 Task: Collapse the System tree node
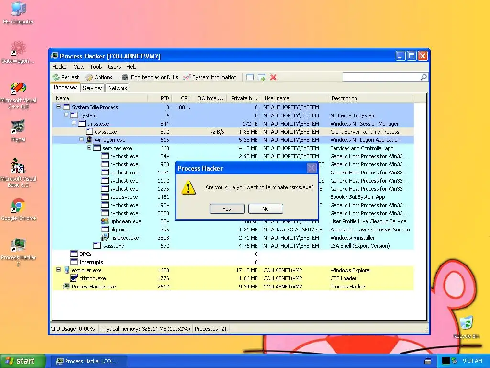coord(66,115)
